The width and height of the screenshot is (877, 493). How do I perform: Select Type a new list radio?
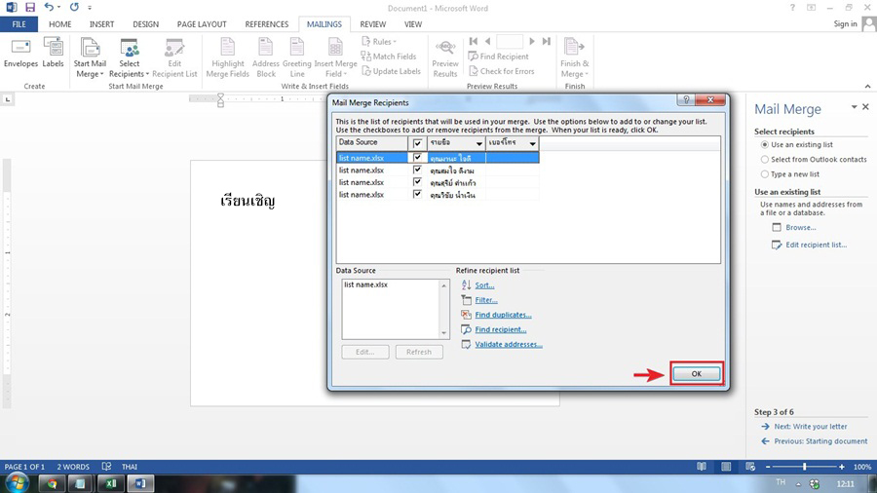(765, 174)
